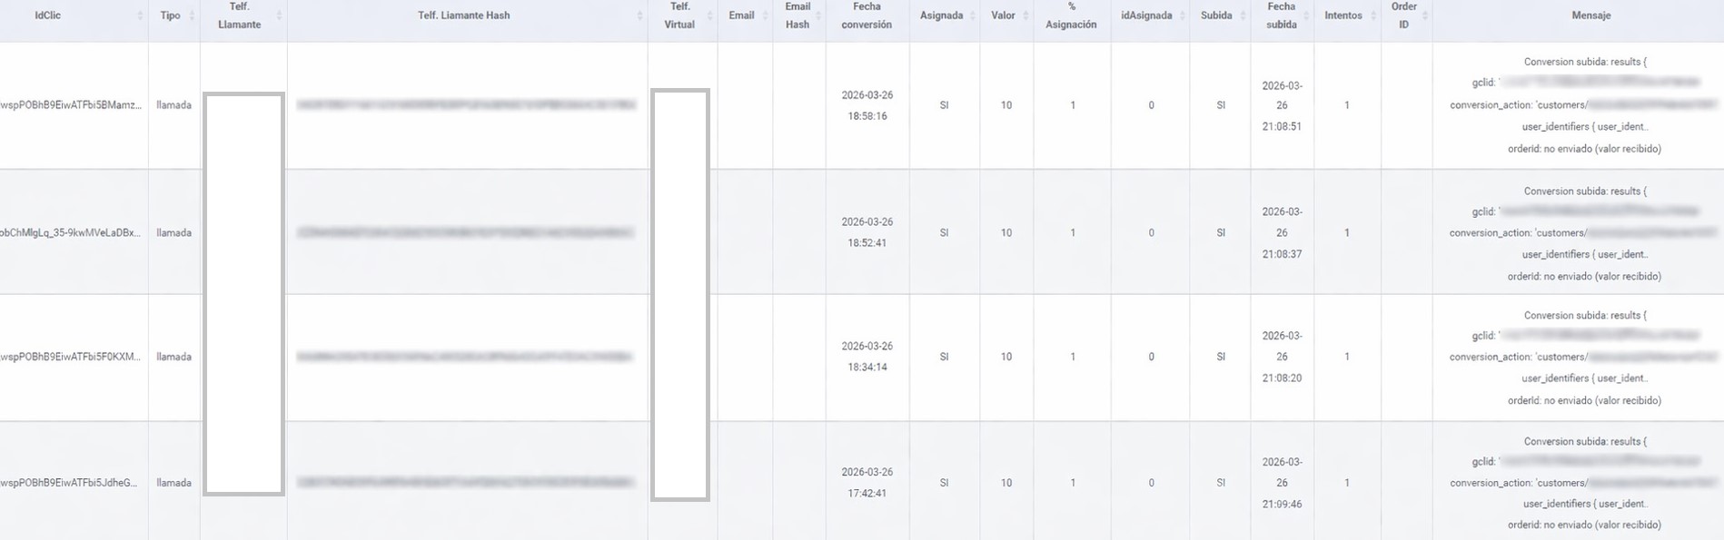
Task: Click the sort arrows next to Intentos
Action: pyautogui.click(x=1373, y=15)
